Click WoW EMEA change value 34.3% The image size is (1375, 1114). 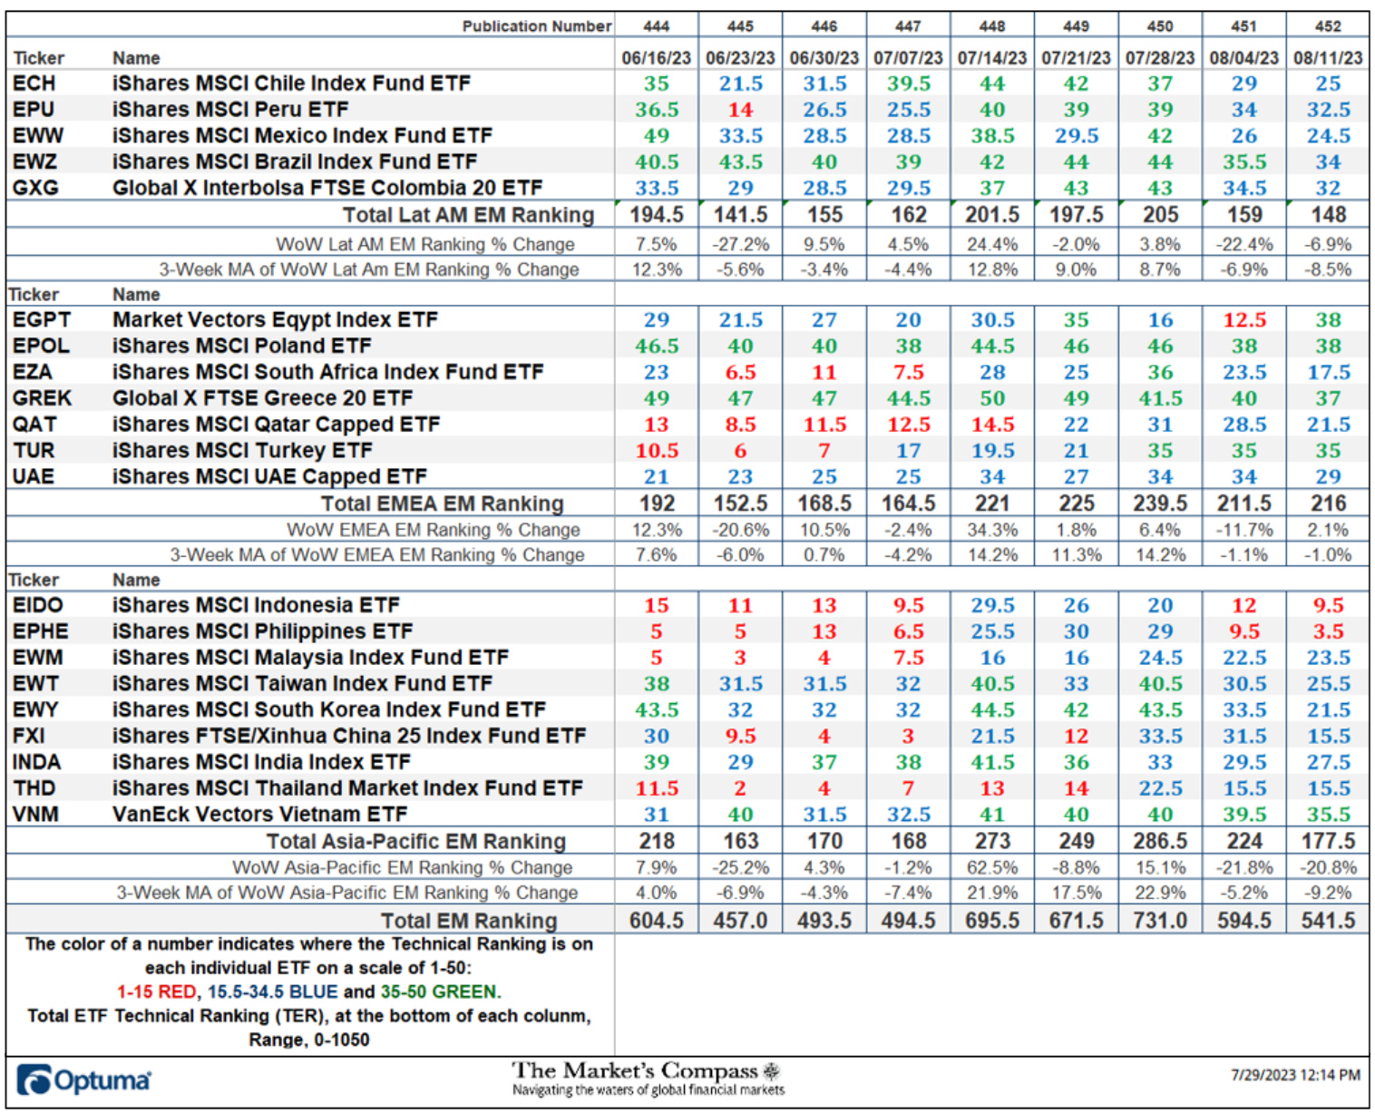[x=992, y=530]
